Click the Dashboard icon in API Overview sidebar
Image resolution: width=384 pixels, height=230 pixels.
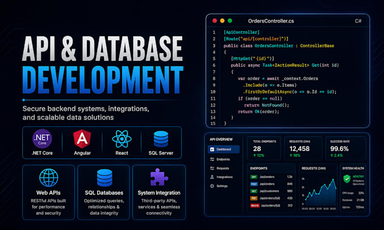pyautogui.click(x=212, y=149)
